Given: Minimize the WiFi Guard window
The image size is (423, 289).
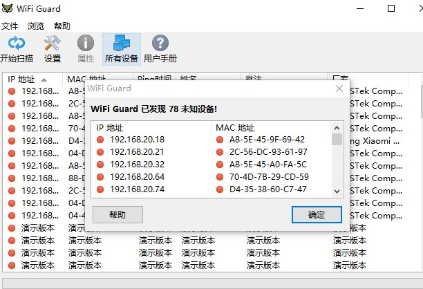Looking at the screenshot, I should [360, 8].
